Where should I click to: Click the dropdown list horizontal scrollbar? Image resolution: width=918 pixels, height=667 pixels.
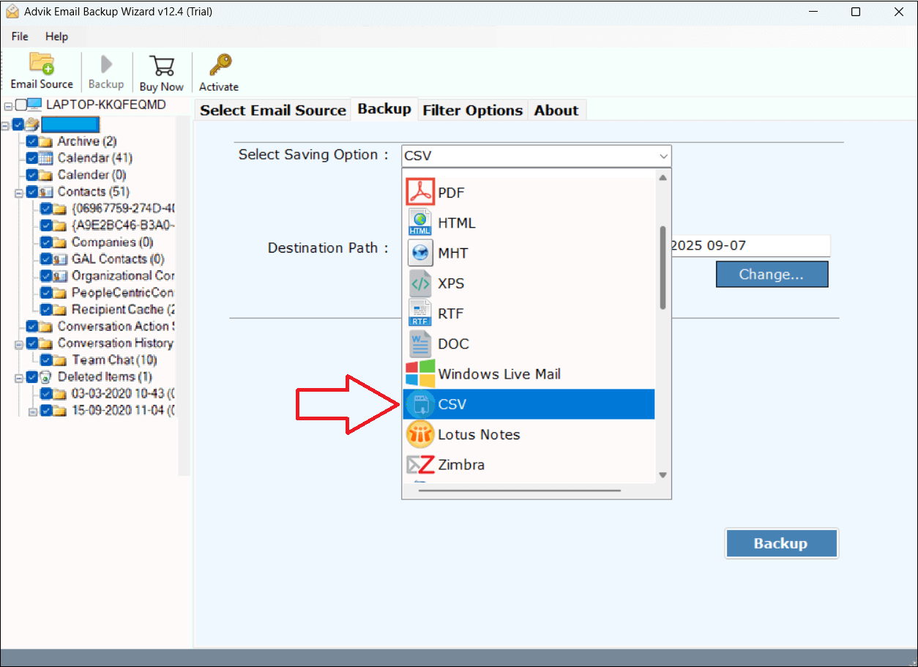(520, 491)
